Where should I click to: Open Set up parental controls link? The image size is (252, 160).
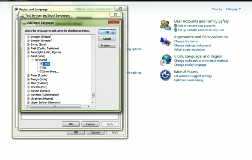(x=201, y=30)
